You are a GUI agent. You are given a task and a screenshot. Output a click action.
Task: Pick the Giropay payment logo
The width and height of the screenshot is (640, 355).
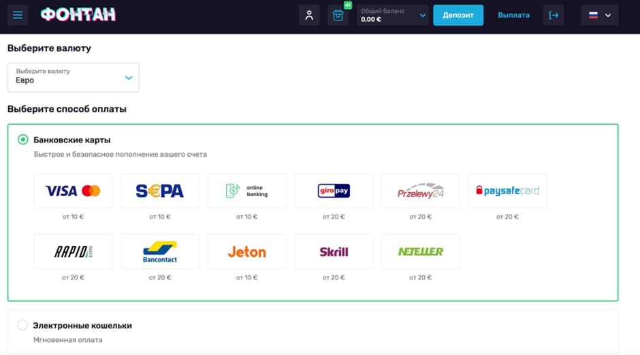tap(334, 191)
